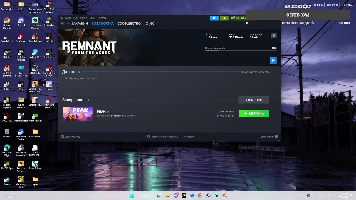The height and width of the screenshot is (200, 356).
Task: Open Steam desktop shortcut icon
Action: tap(7, 181)
